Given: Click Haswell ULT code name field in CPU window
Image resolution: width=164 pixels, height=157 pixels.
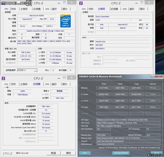Looking at the screenshot, I should point(27,19).
